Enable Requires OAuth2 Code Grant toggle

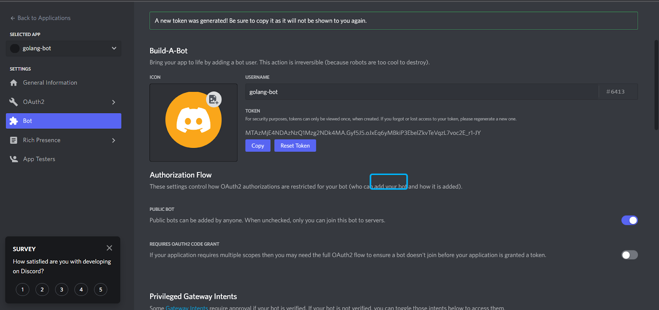(629, 255)
